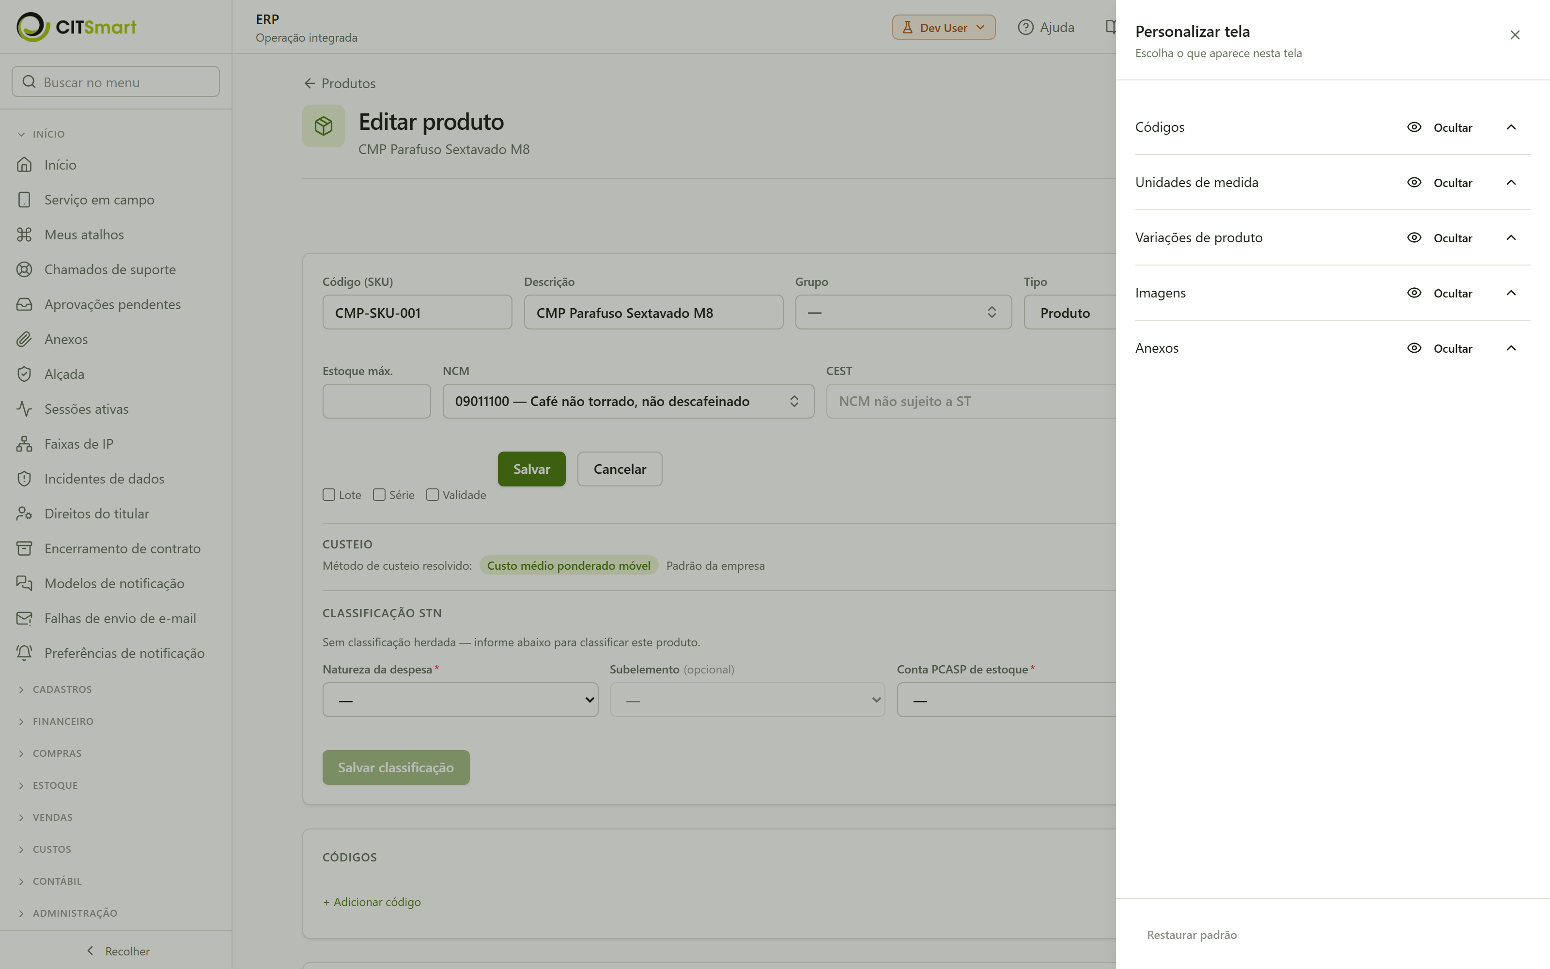Image resolution: width=1550 pixels, height=969 pixels.
Task: Hide the Códigos section with Ocultar
Action: [x=1439, y=127]
